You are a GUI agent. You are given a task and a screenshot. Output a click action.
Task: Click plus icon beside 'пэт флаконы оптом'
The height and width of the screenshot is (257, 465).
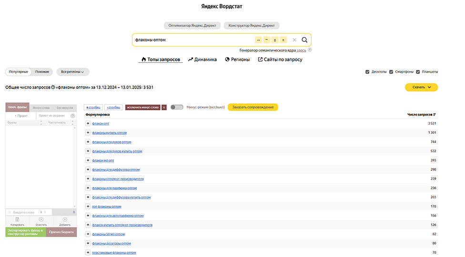[88, 207]
